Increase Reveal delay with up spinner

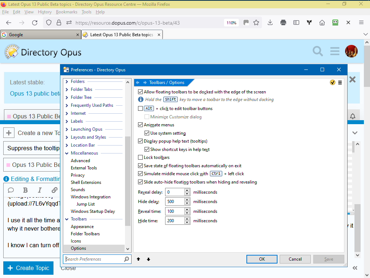(x=187, y=190)
